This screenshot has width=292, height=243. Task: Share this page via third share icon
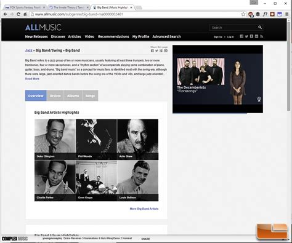(161, 50)
